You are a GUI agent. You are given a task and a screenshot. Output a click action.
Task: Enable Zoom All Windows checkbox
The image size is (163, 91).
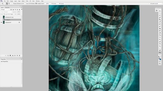coord(25,4)
